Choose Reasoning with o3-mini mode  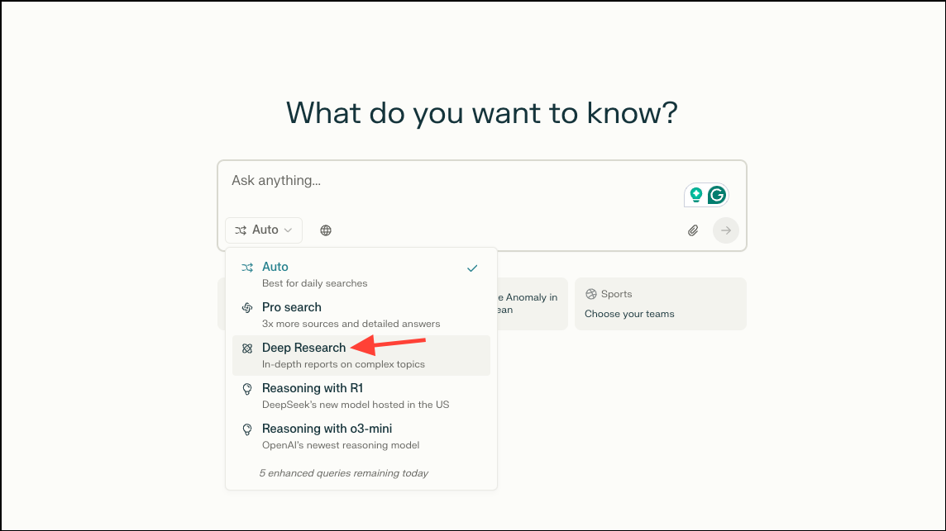(x=327, y=429)
